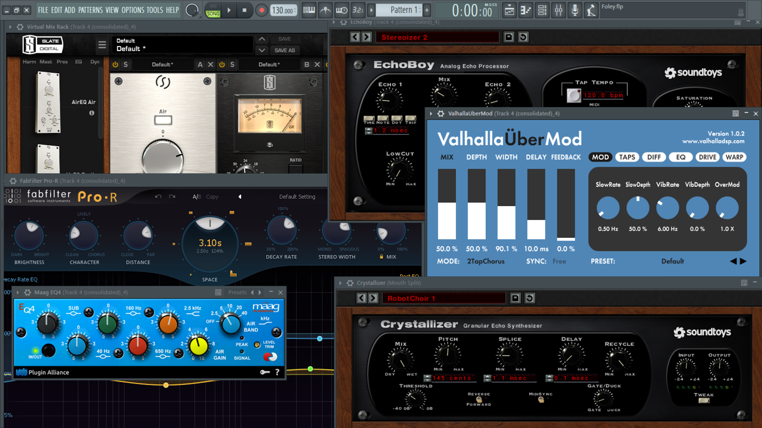
Task: Click the ValhallaUberMod FEEDBACK slider
Action: [566, 204]
